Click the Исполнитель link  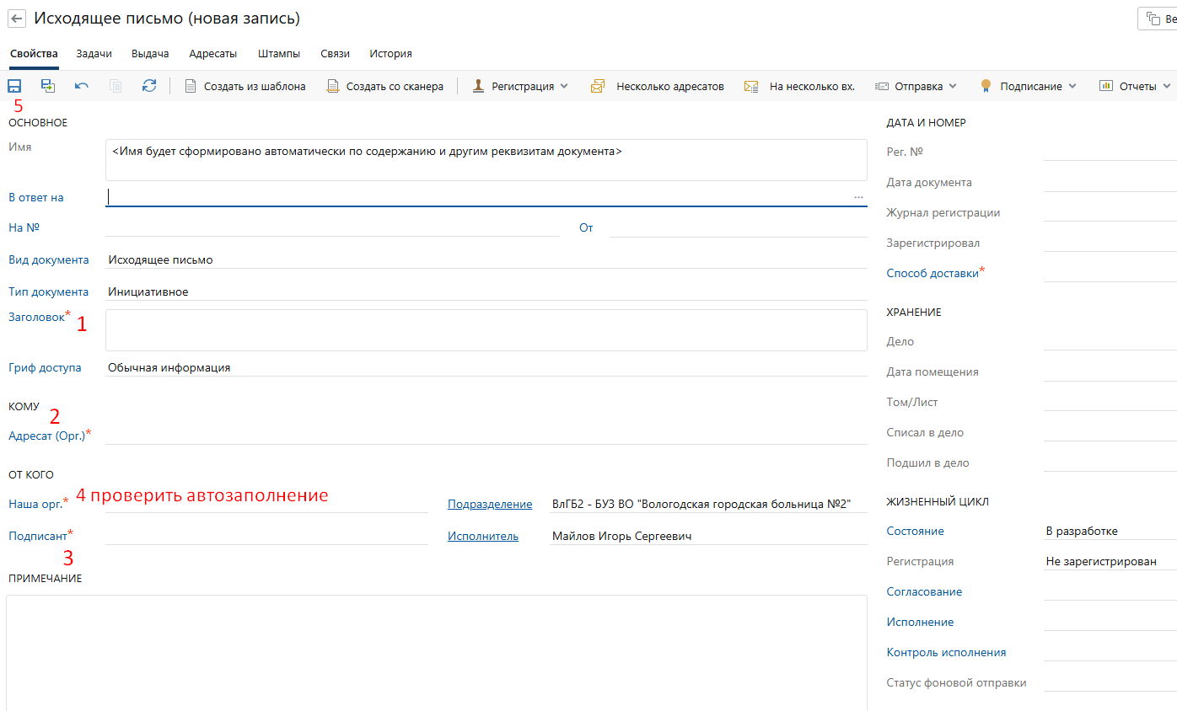coord(483,537)
